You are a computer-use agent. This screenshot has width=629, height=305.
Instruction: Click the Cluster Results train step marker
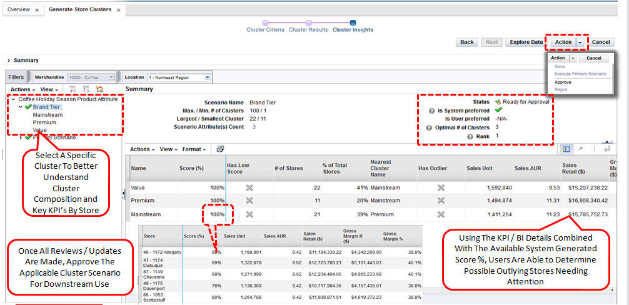[x=308, y=23]
